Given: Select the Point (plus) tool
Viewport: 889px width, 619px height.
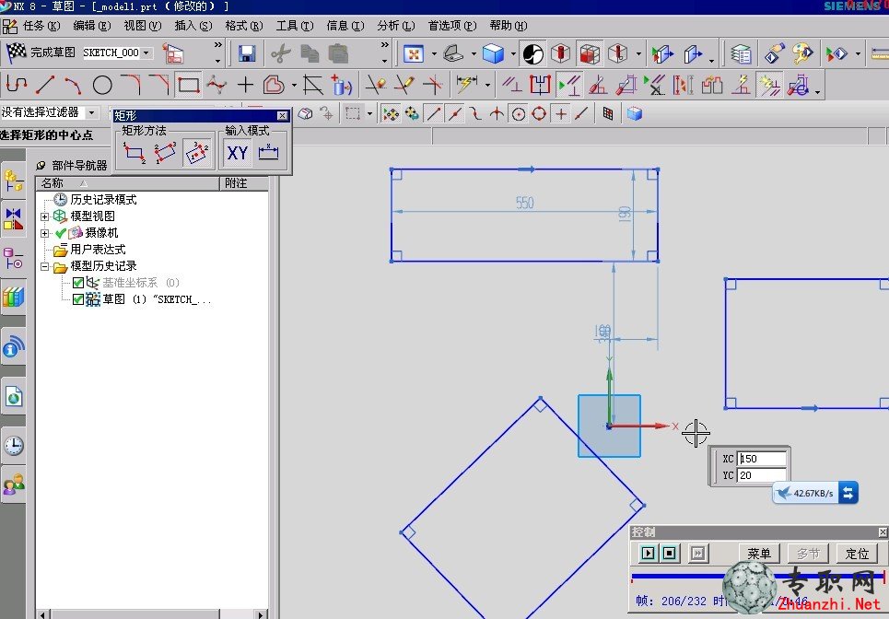Looking at the screenshot, I should coord(245,85).
